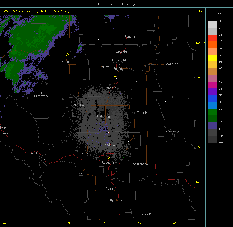Pick the slate purple 0-10 dBZ legend color
The height and width of the screenshot is (227, 233).
coord(212,126)
